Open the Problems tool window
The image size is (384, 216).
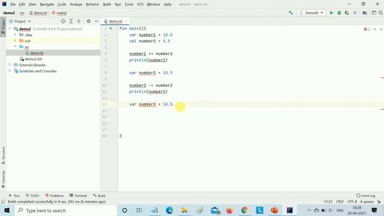55,196
